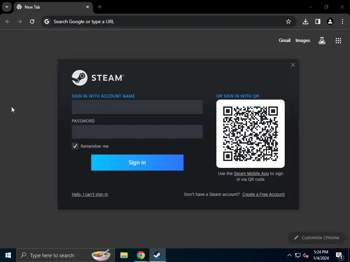This screenshot has width=350, height=262.
Task: Restore down the Chrome window
Action: point(326,7)
